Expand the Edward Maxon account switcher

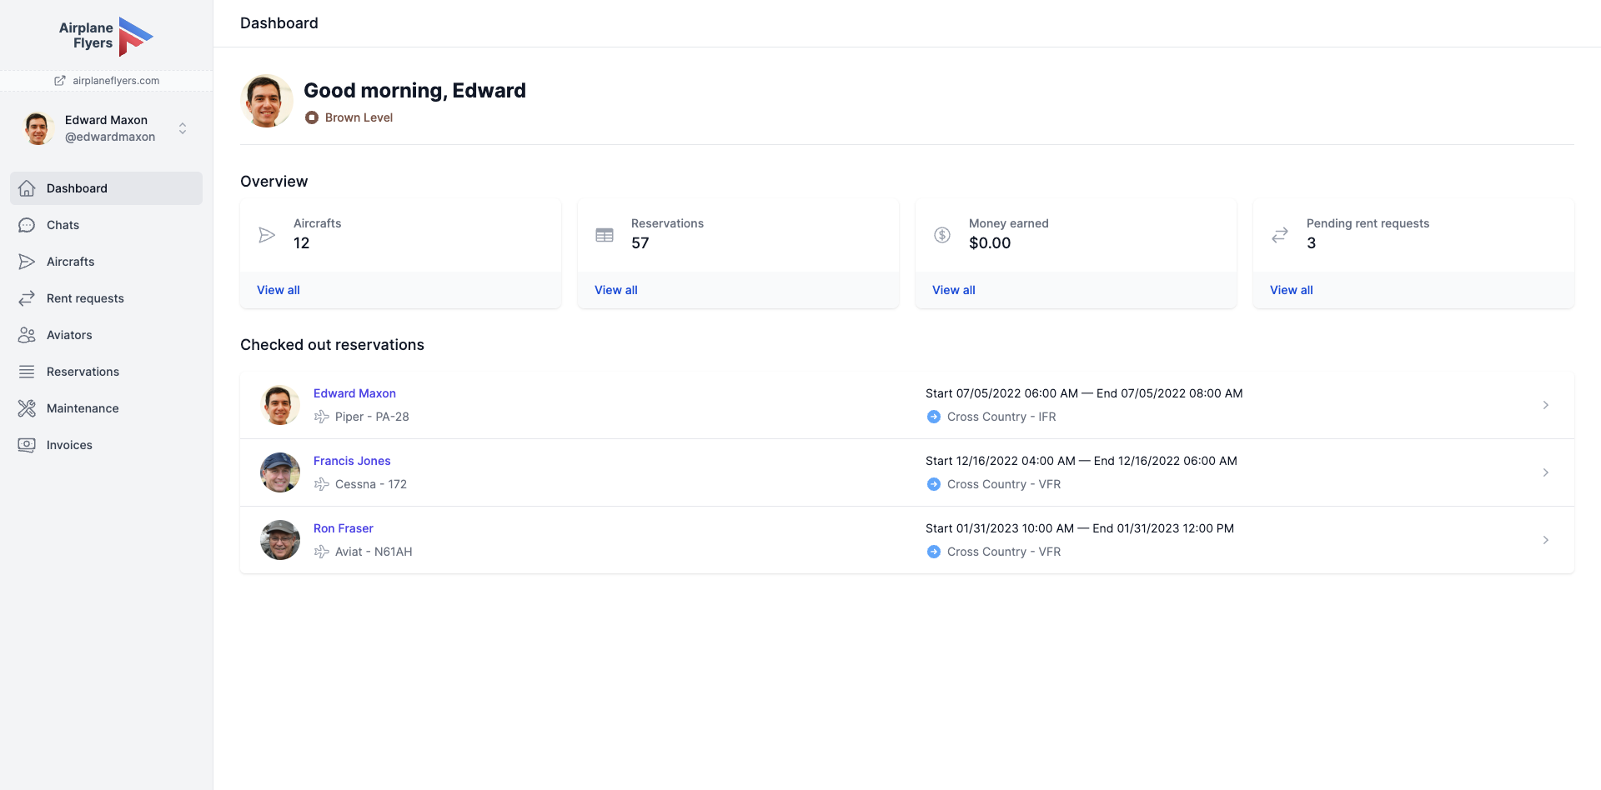(183, 128)
